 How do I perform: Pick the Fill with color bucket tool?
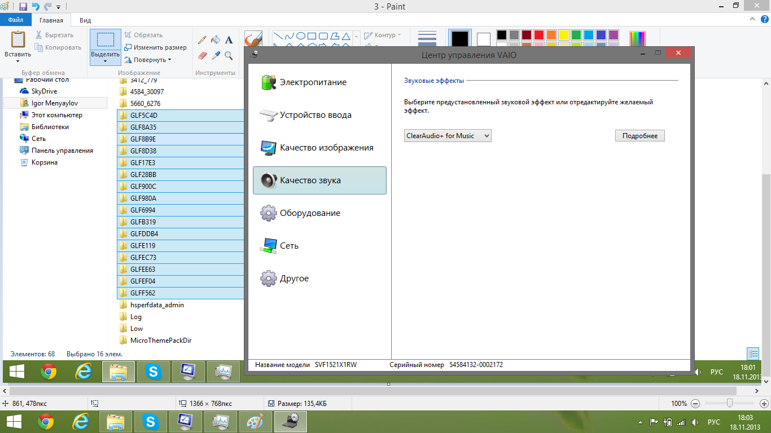click(215, 40)
